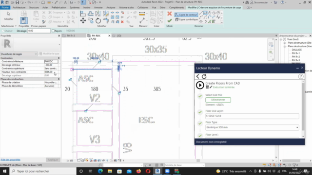312x175 pixels.
Task: Click the Copy tool in Modifier panel
Action: coord(91,20)
